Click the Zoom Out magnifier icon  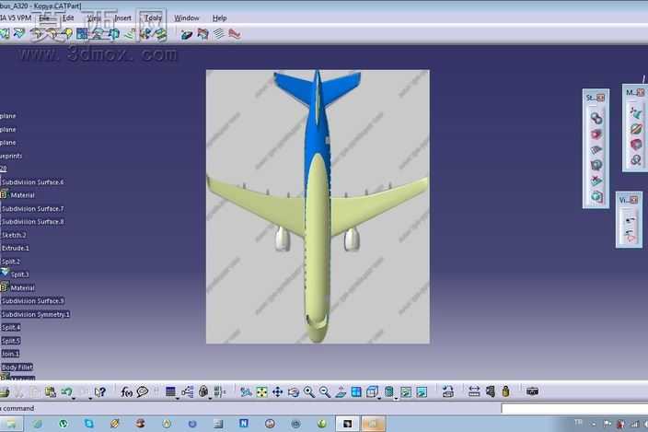[325, 391]
